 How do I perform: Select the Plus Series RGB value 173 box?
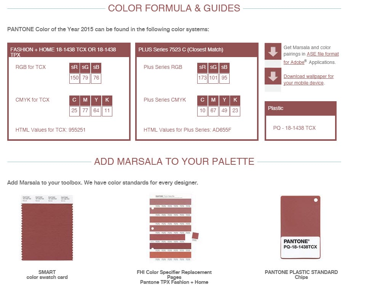(x=202, y=78)
